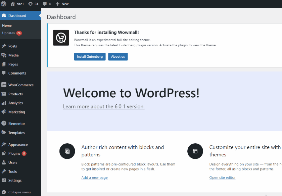The image size is (282, 196).
Task: Click the red 24 updates badge
Action: point(19,33)
